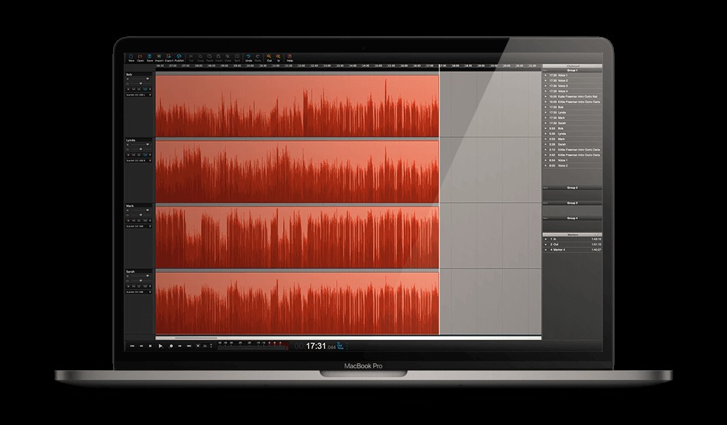
Task: Click the Import icon
Action: [x=159, y=58]
